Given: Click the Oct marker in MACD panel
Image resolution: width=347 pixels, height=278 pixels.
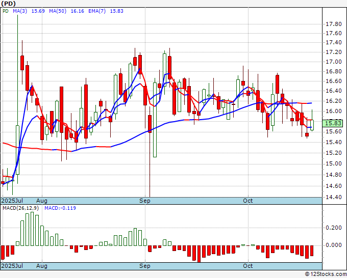Looking at the screenshot, I should (249, 266).
